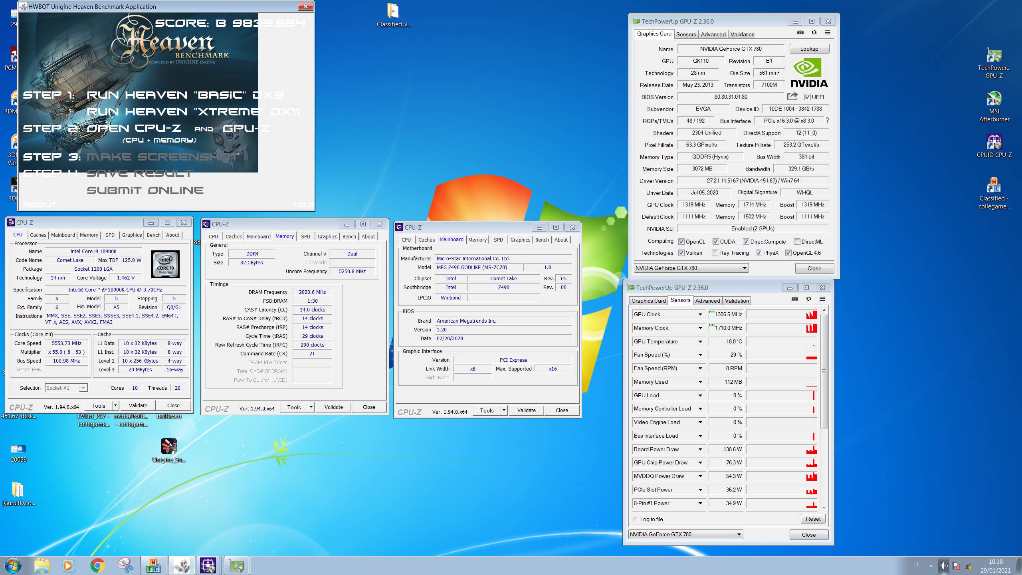Open the hamburger menu in GPU-Z Sensors window

(822, 299)
